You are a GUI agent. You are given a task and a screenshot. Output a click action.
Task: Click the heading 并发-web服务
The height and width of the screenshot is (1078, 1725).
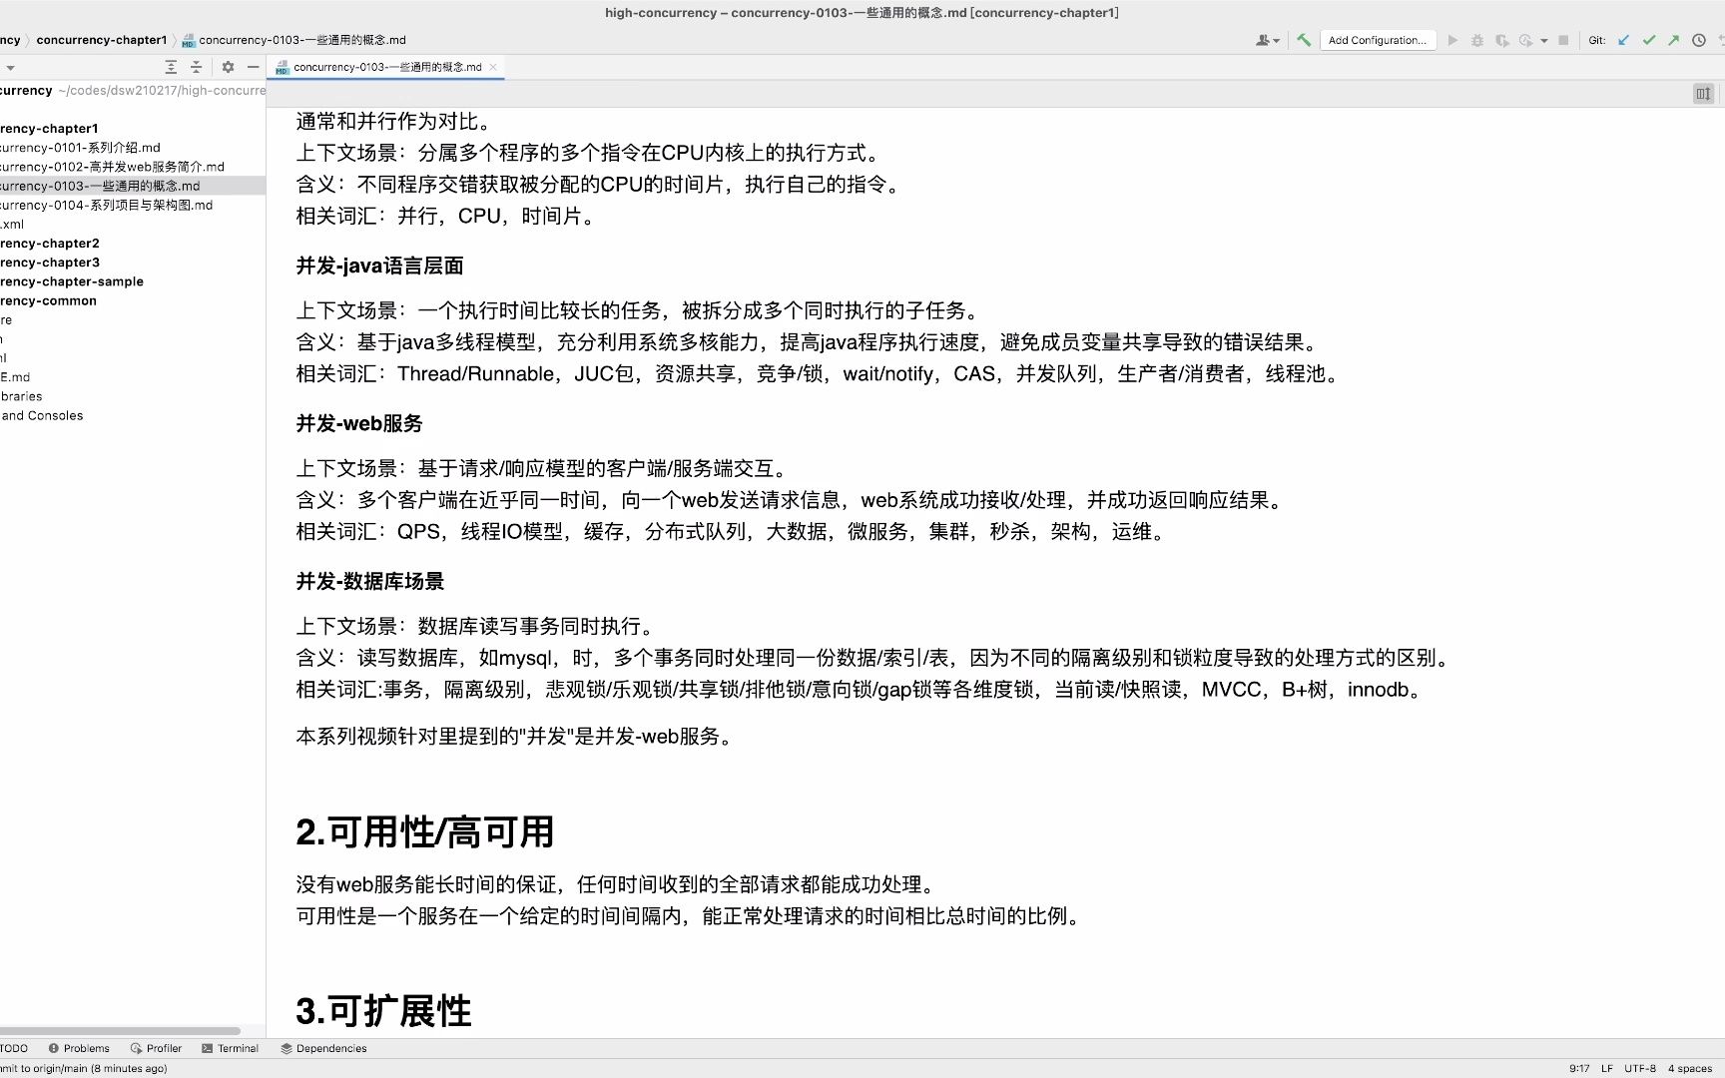[359, 423]
